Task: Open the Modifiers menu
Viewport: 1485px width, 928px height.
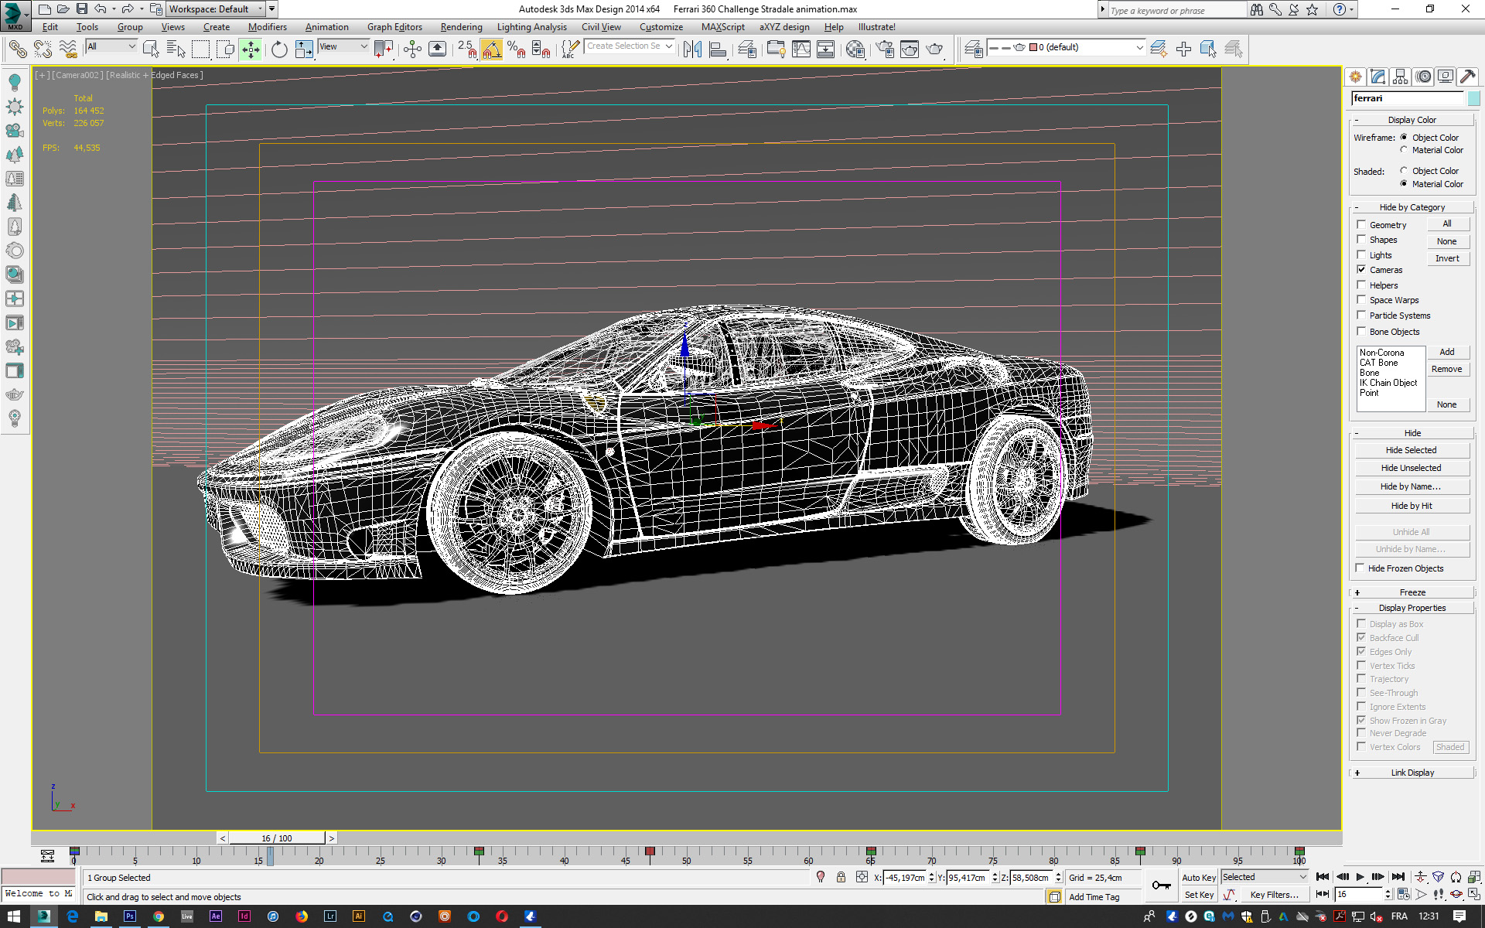Action: pyautogui.click(x=267, y=27)
